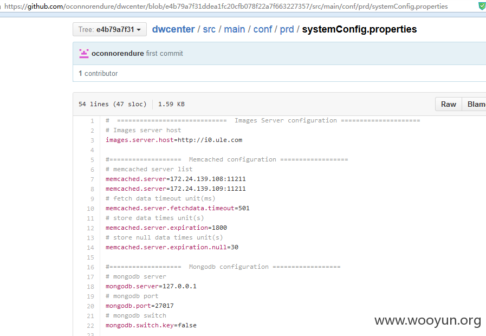This screenshot has height=336, width=486.
Task: Open the Blame view button
Action: coord(474,104)
